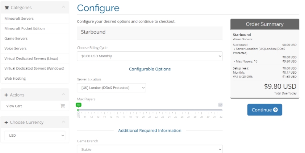This screenshot has height=153, width=305.
Task: Open the Game Branch Stable dropdown
Action: (x=149, y=149)
